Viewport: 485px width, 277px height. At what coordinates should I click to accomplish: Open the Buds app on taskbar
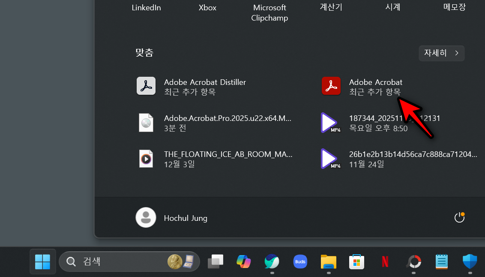click(x=300, y=262)
